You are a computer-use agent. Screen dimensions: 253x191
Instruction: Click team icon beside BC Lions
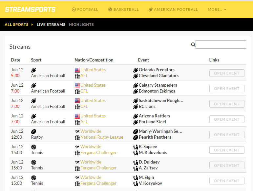click(x=136, y=107)
